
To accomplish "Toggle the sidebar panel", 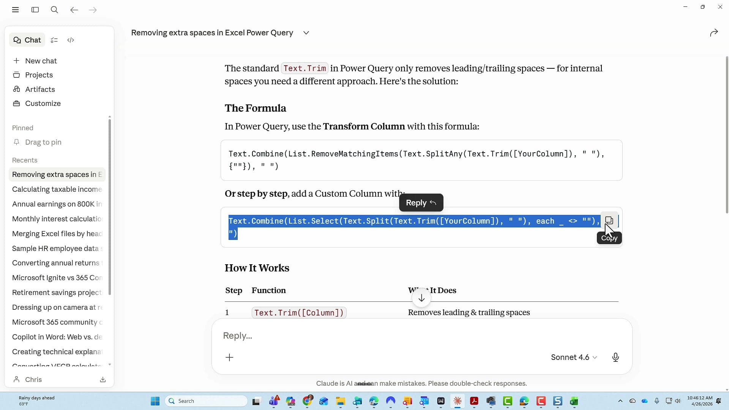I will (x=35, y=10).
